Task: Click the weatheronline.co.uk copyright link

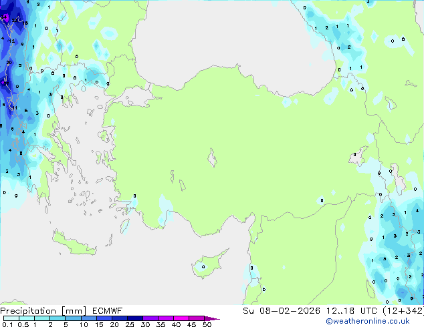Action: (382, 321)
